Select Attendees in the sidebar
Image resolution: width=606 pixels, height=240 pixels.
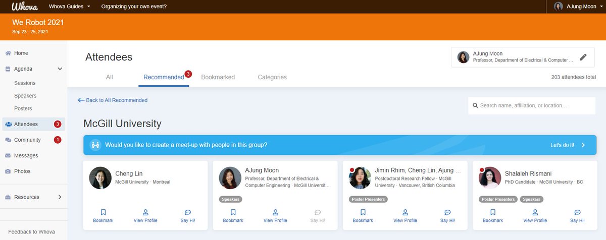pos(33,124)
